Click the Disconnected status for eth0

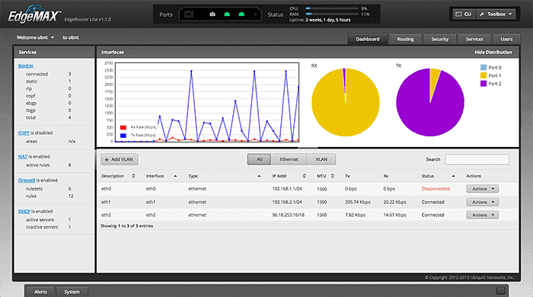[x=436, y=189]
